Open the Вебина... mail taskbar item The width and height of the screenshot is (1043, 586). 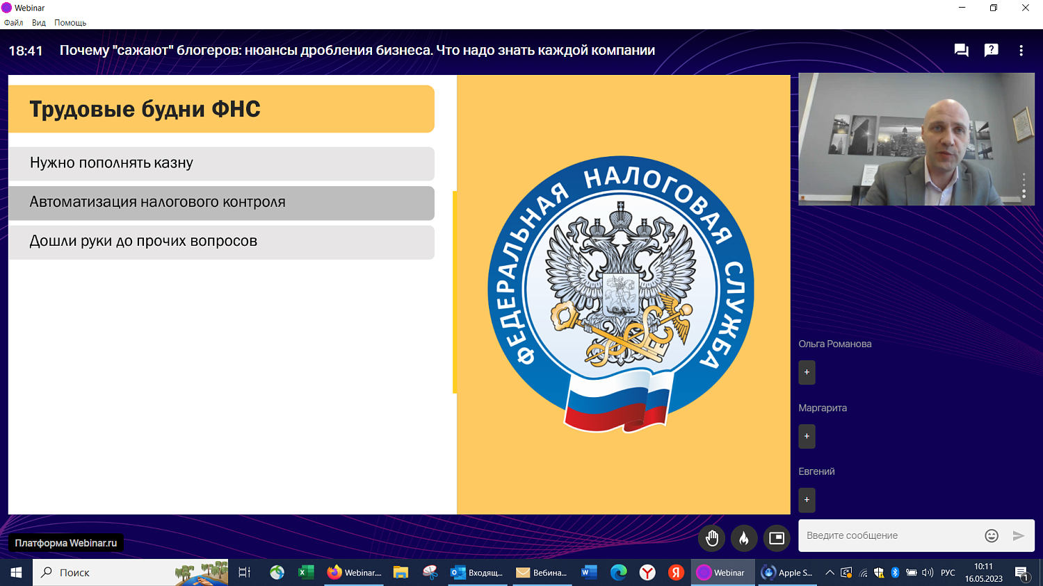(x=542, y=573)
